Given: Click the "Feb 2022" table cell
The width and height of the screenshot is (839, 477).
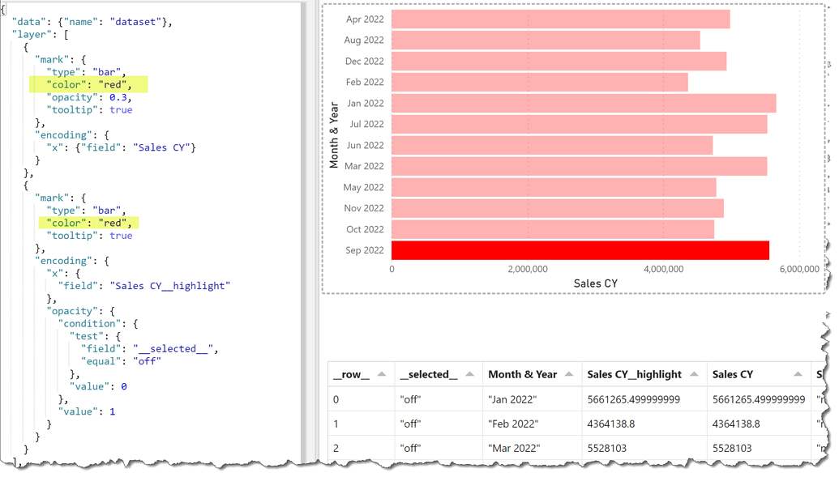Looking at the screenshot, I should click(x=532, y=424).
